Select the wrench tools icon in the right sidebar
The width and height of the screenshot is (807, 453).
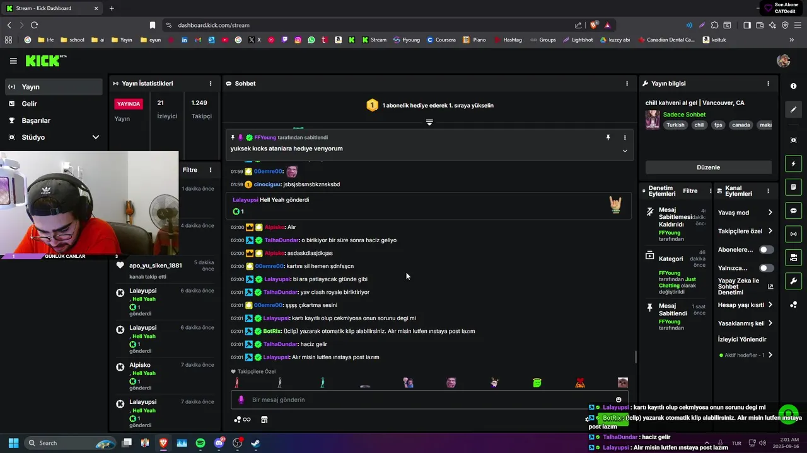tap(793, 281)
